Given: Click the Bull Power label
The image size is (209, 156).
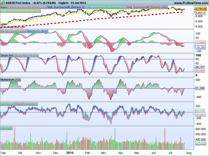Looking at the screenshot, I should 8,104.
